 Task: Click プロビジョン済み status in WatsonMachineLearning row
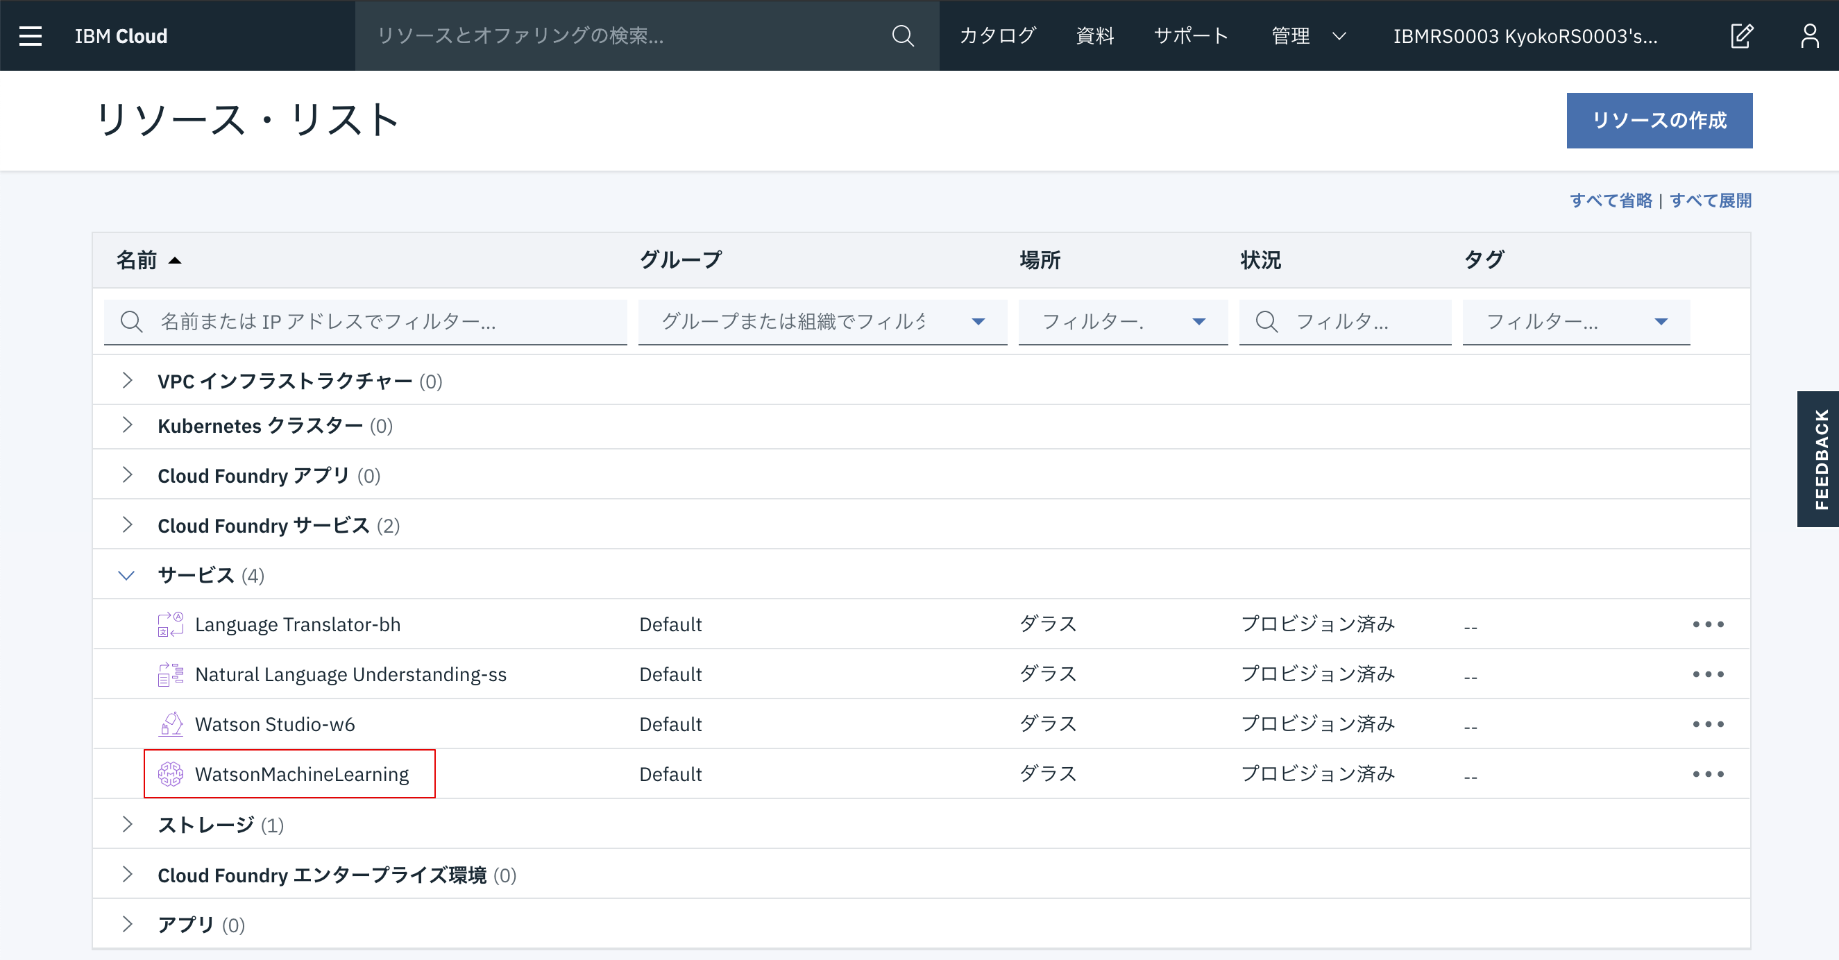(1317, 774)
